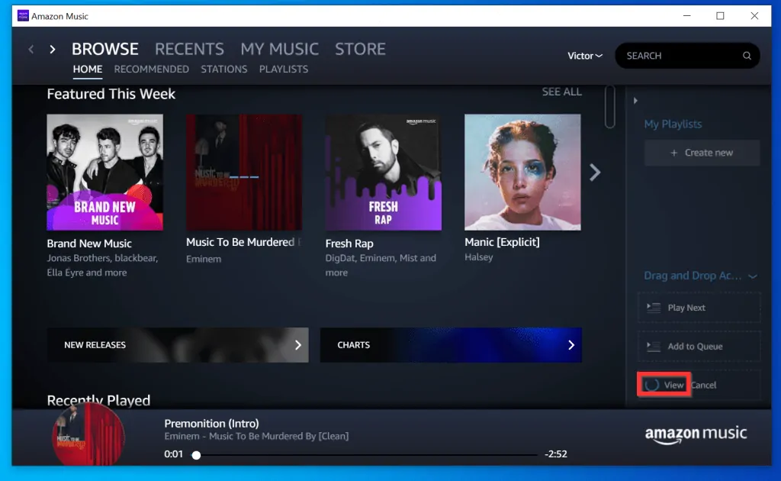Click the Add to Queue icon
The height and width of the screenshot is (481, 781).
[654, 346]
